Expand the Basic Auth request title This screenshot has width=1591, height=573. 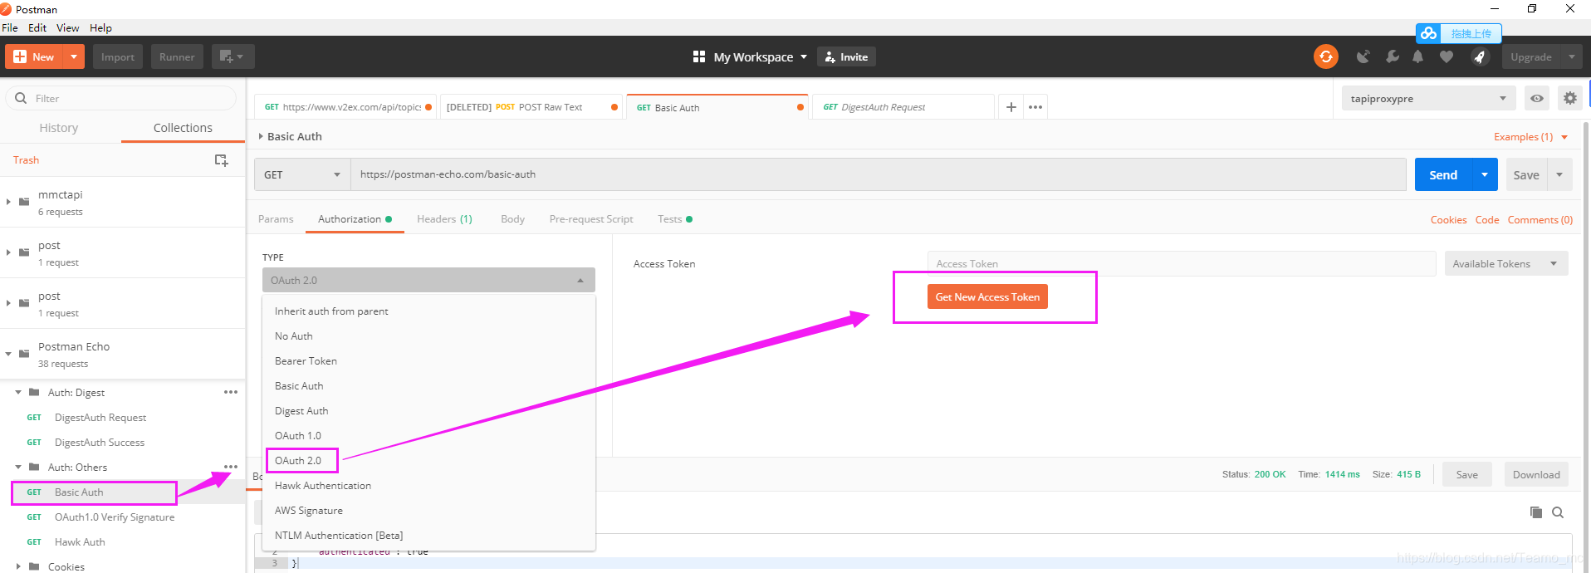[261, 136]
